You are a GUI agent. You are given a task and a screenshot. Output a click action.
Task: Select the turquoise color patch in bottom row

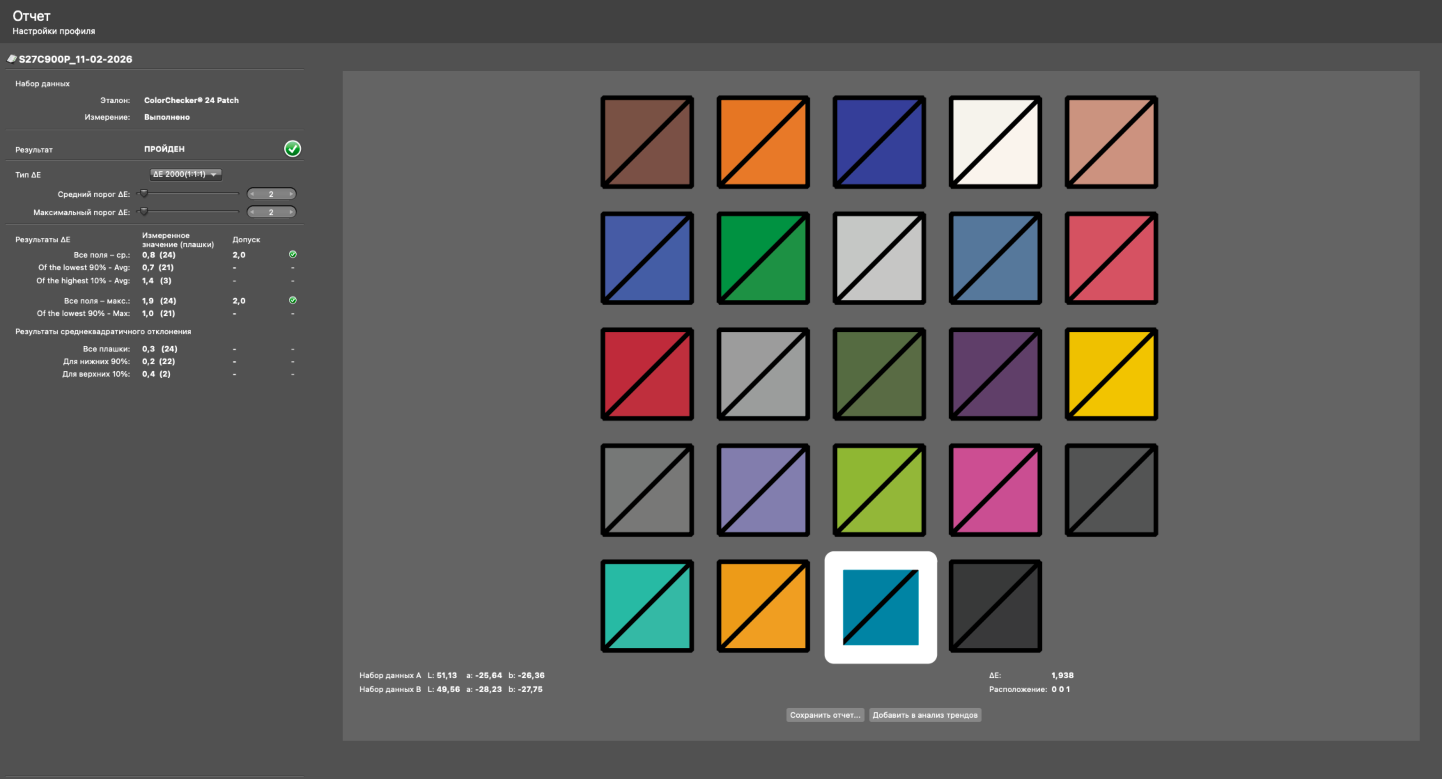pos(647,606)
